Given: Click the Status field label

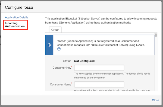Looking at the screenshot, I should coord(67,61).
